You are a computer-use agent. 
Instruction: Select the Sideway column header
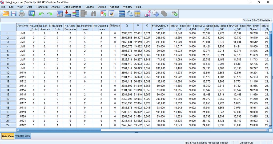[x=115, y=27]
